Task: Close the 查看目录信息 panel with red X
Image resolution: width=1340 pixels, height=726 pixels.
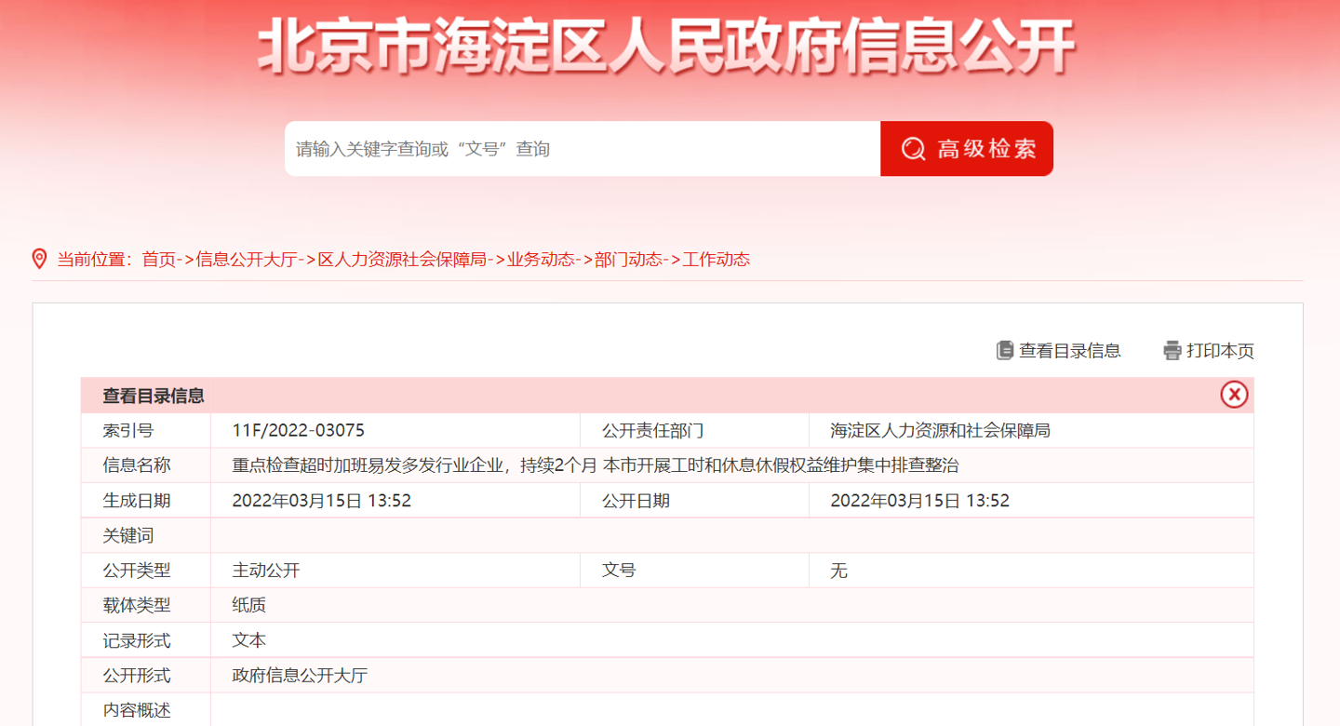Action: pyautogui.click(x=1234, y=395)
